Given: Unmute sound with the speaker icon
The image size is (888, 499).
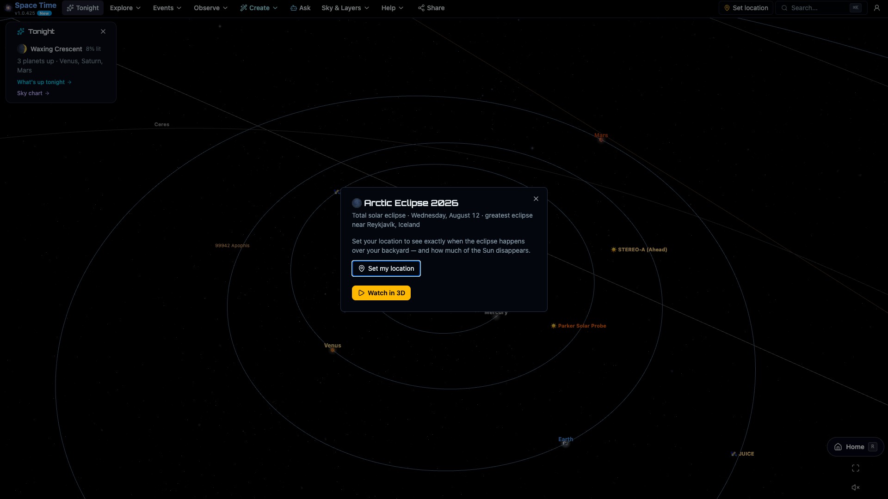Looking at the screenshot, I should [856, 487].
